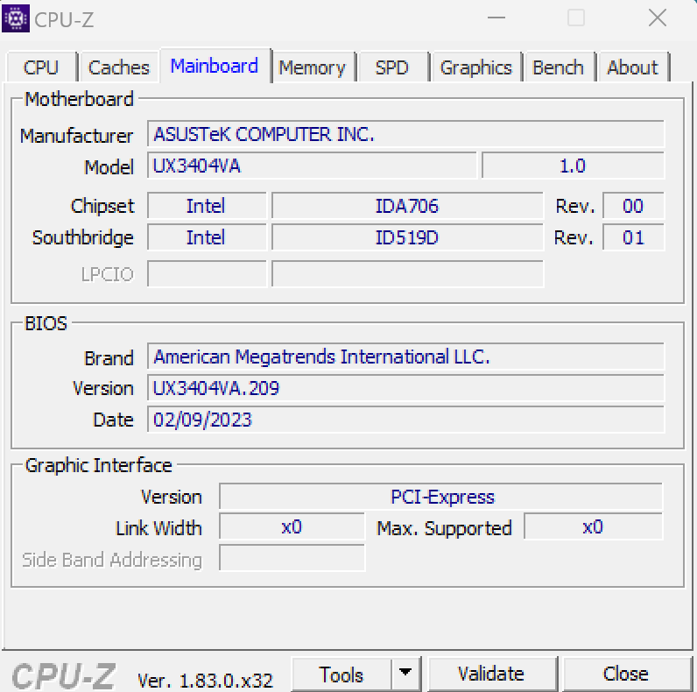Click the Southbridge vendor Intel field
This screenshot has width=697, height=692.
(x=207, y=237)
